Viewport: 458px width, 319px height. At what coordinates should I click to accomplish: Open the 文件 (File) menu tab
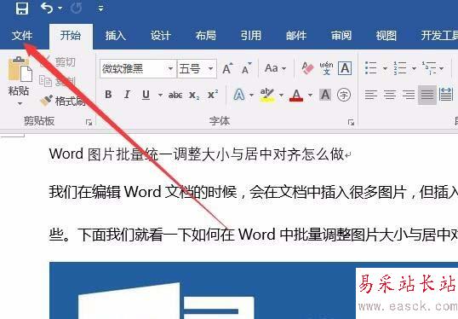[x=22, y=36]
